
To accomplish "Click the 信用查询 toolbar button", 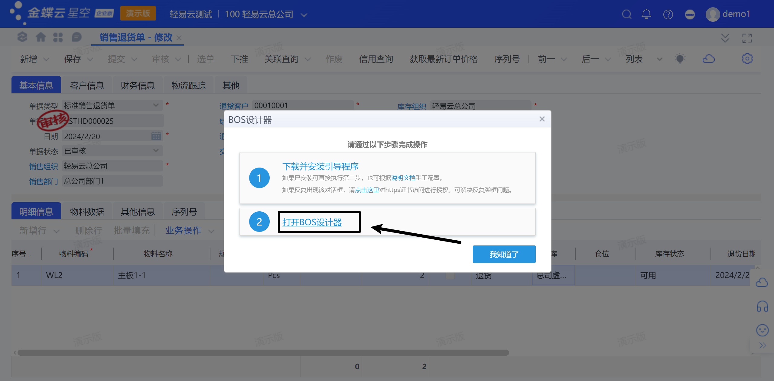I will (x=376, y=59).
